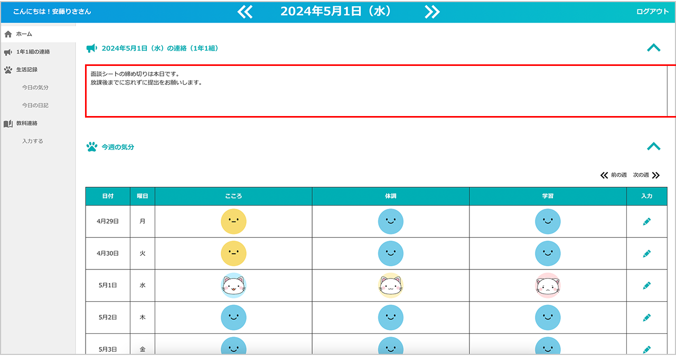This screenshot has width=676, height=356.
Task: Go to next day with right double arrow
Action: (x=432, y=12)
